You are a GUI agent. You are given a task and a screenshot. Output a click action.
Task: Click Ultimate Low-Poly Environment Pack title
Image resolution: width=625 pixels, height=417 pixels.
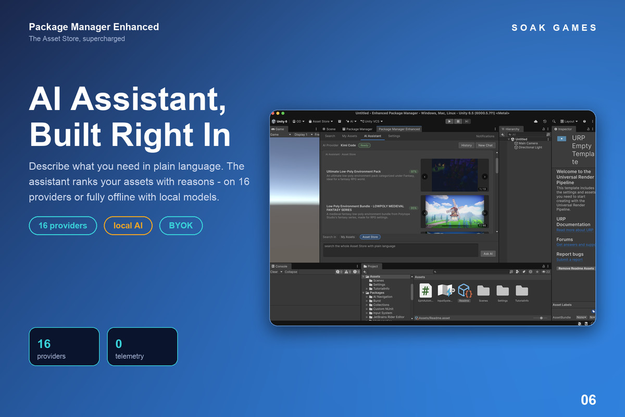(354, 171)
